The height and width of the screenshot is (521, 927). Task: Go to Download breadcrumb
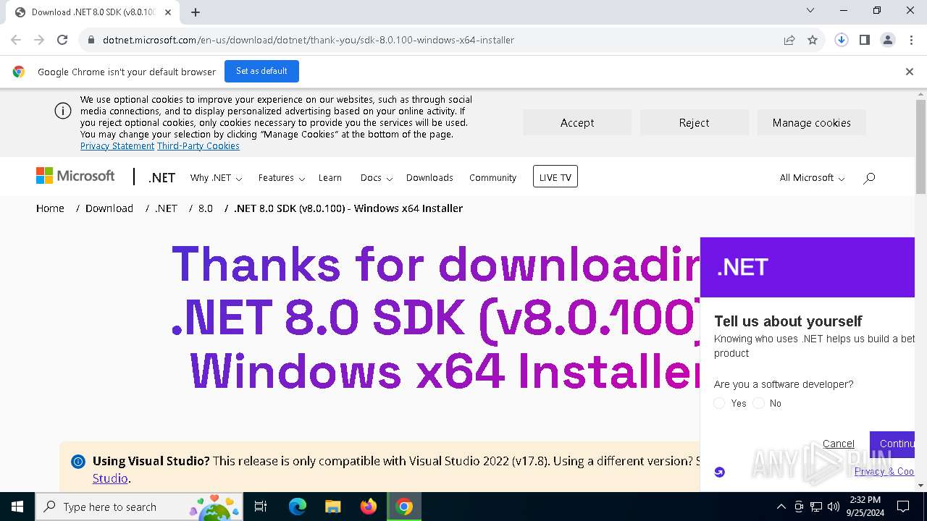click(109, 208)
